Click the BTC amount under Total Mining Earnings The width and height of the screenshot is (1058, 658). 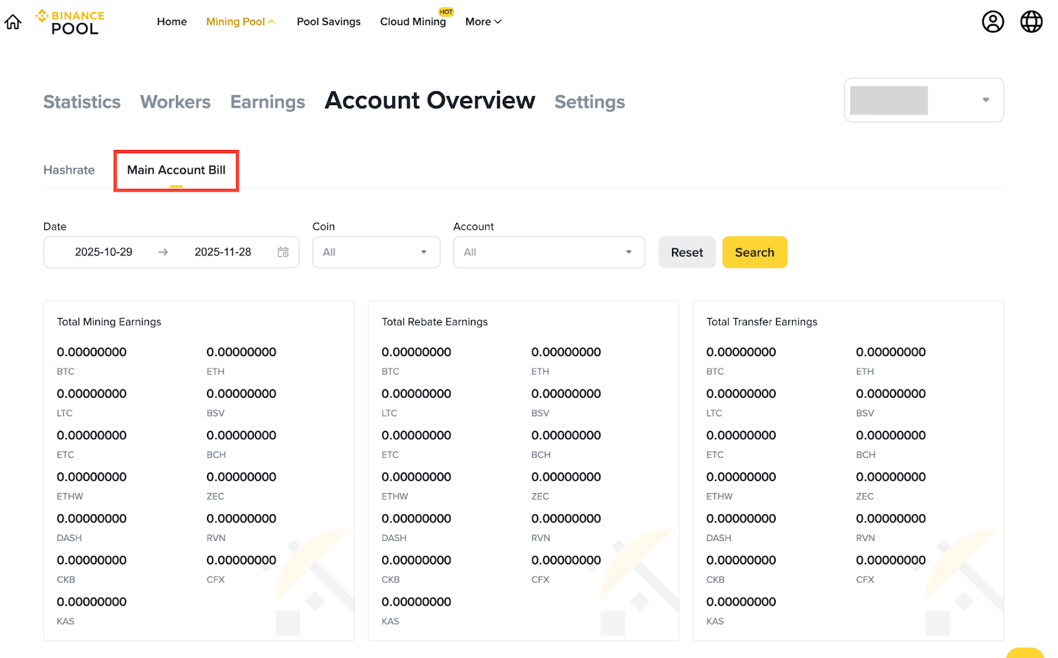[92, 352]
